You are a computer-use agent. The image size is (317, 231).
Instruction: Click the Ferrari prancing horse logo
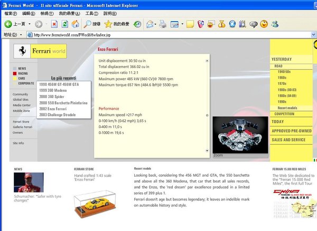pyautogui.click(x=22, y=51)
